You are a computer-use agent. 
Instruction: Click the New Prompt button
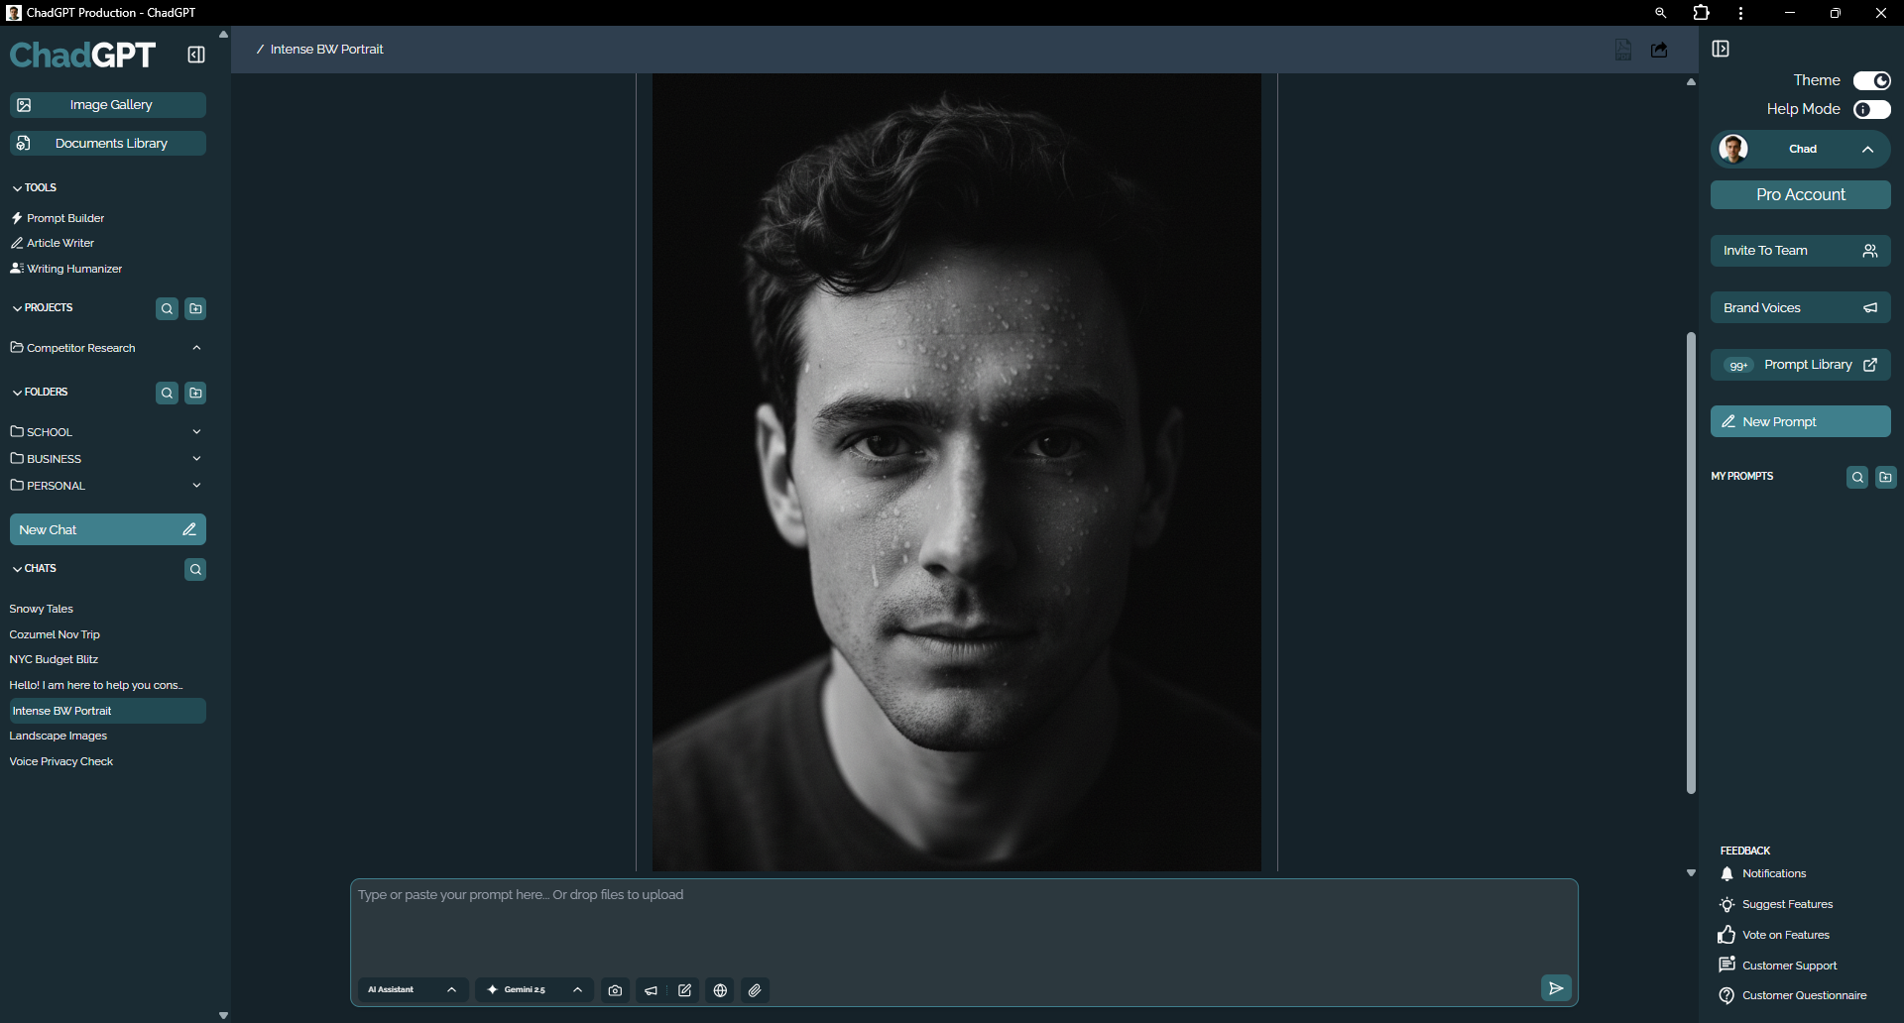coord(1800,420)
